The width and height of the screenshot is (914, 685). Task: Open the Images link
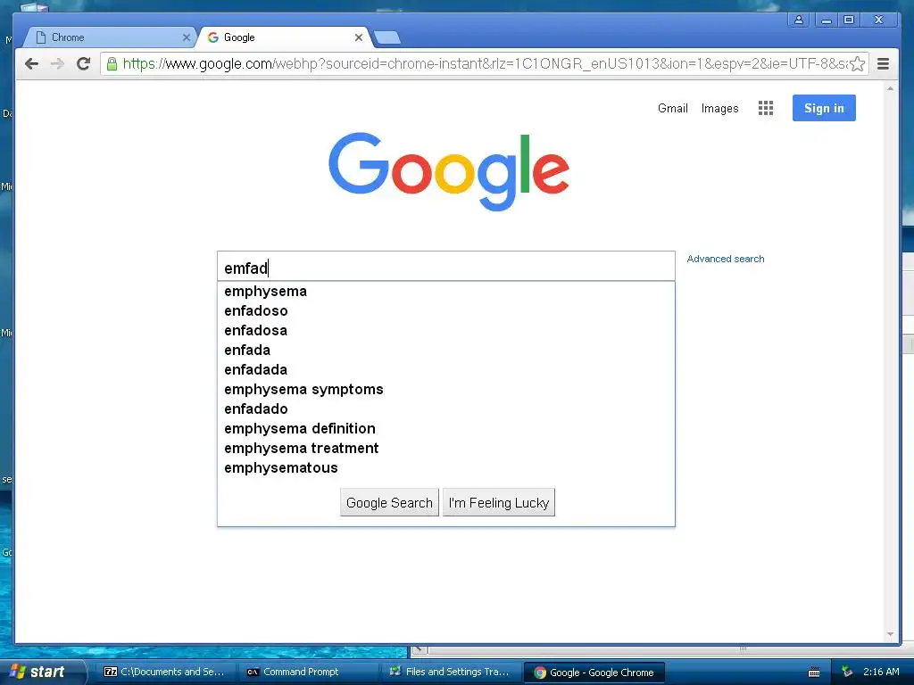pos(719,108)
